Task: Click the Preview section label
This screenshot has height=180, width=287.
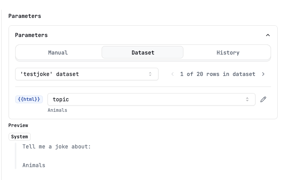Action: click(18, 125)
